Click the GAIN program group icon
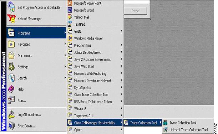Image resolution: width=218 pixels, height=134 pixels. tap(70, 31)
